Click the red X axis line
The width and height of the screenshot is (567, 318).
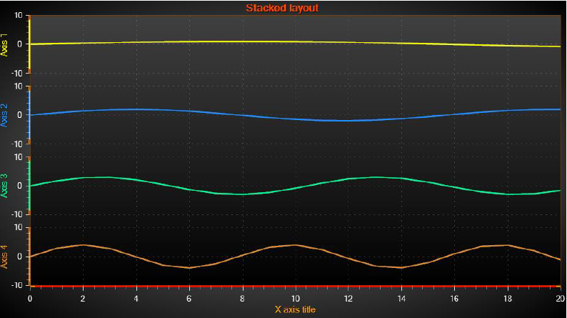[295, 286]
